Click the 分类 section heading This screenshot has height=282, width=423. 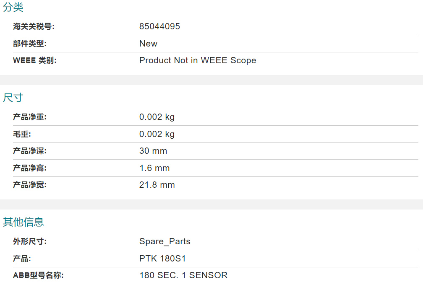(13, 7)
